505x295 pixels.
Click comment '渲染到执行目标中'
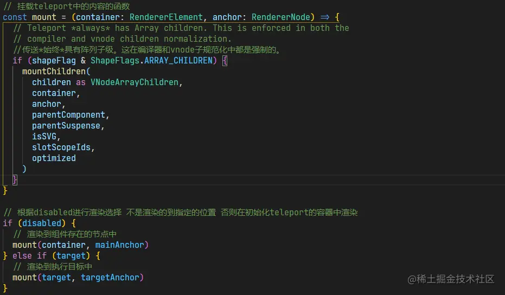(52, 267)
